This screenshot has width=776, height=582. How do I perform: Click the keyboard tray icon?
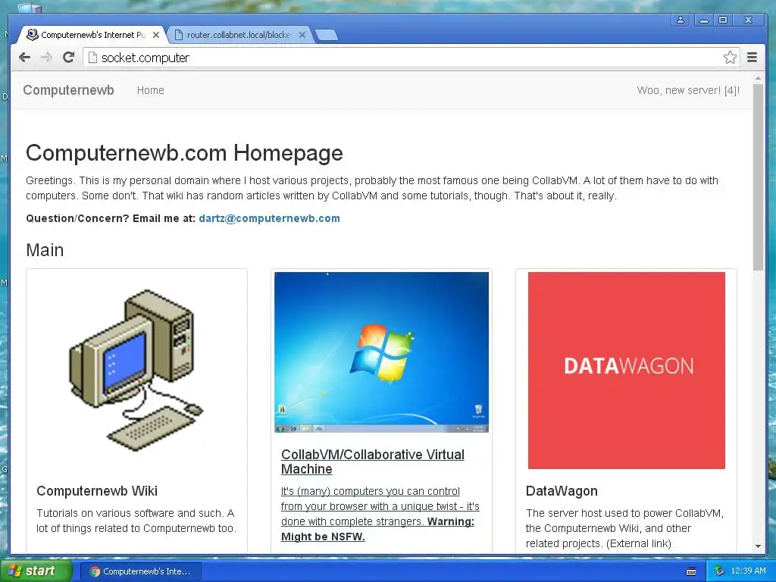click(691, 571)
